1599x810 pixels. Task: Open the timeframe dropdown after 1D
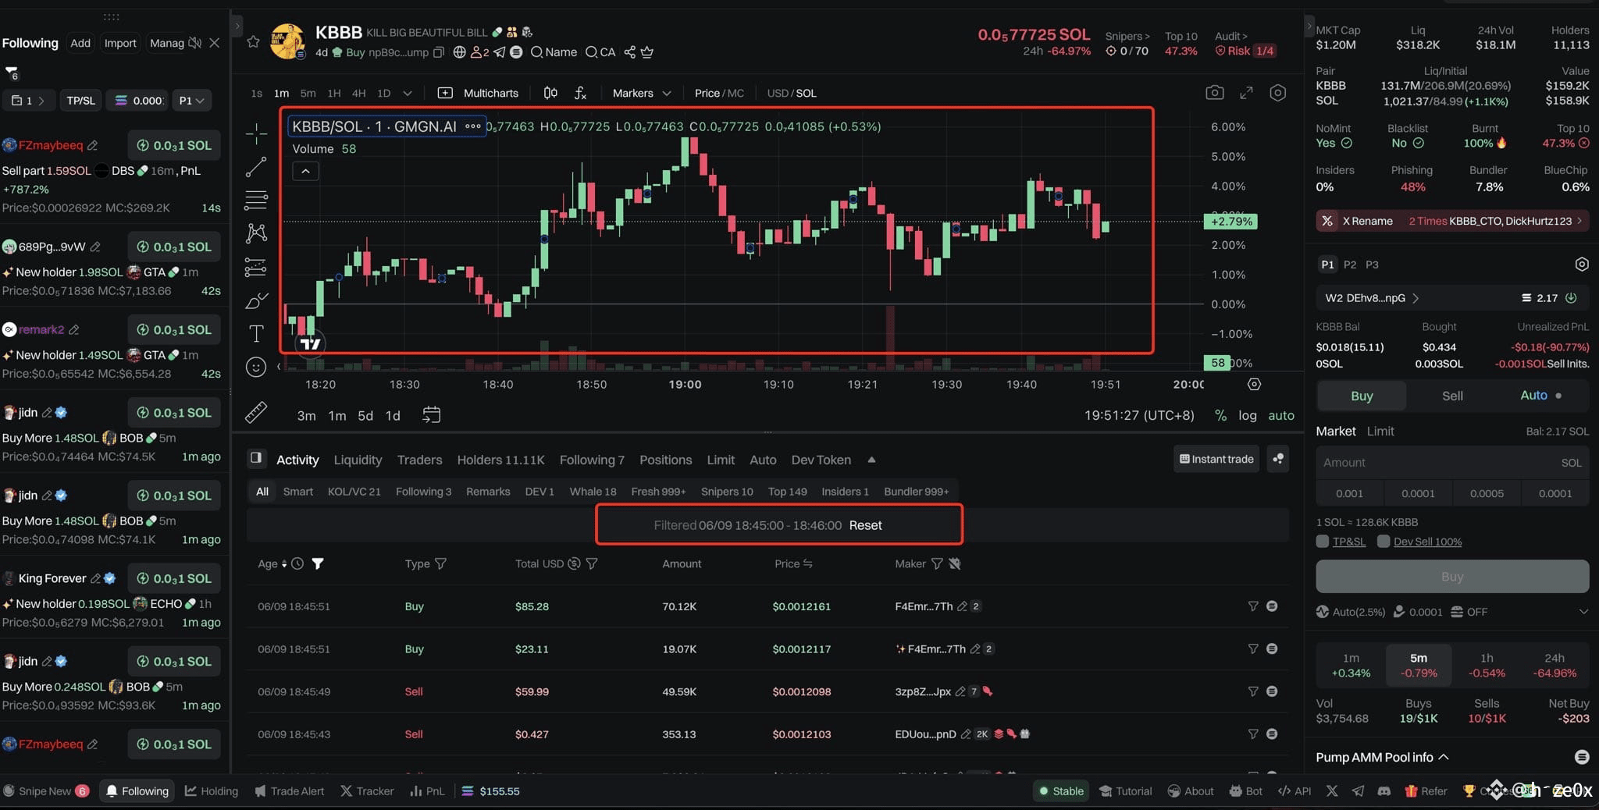407,93
